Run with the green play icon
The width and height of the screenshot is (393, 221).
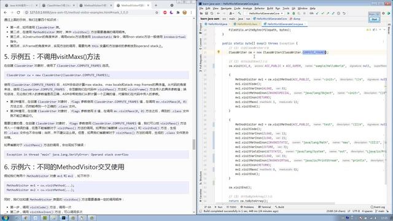tap(288, 14)
